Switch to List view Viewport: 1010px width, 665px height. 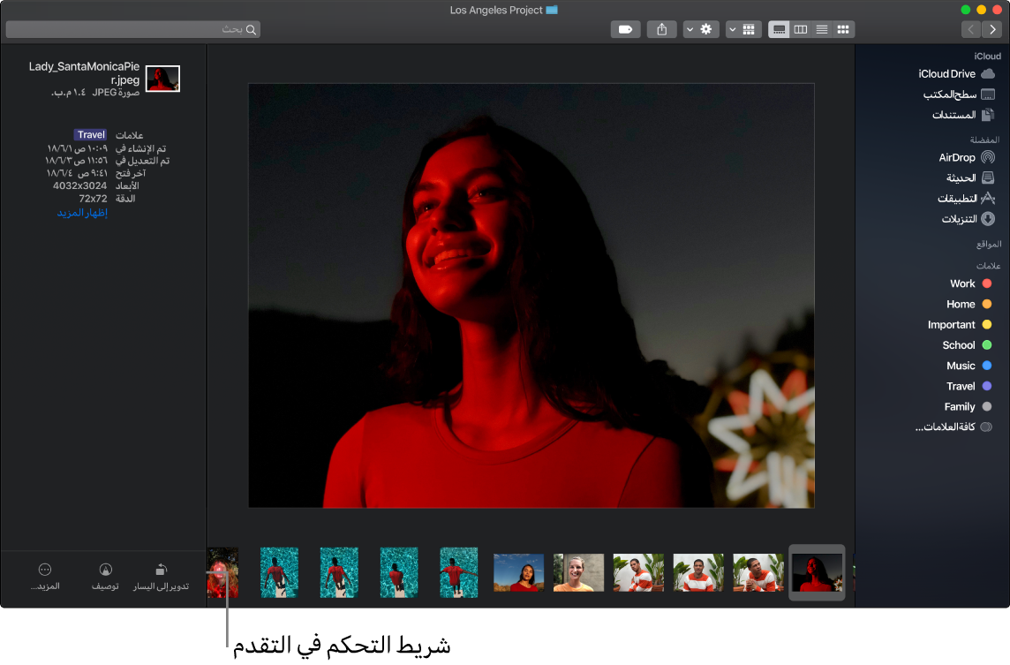click(x=821, y=28)
